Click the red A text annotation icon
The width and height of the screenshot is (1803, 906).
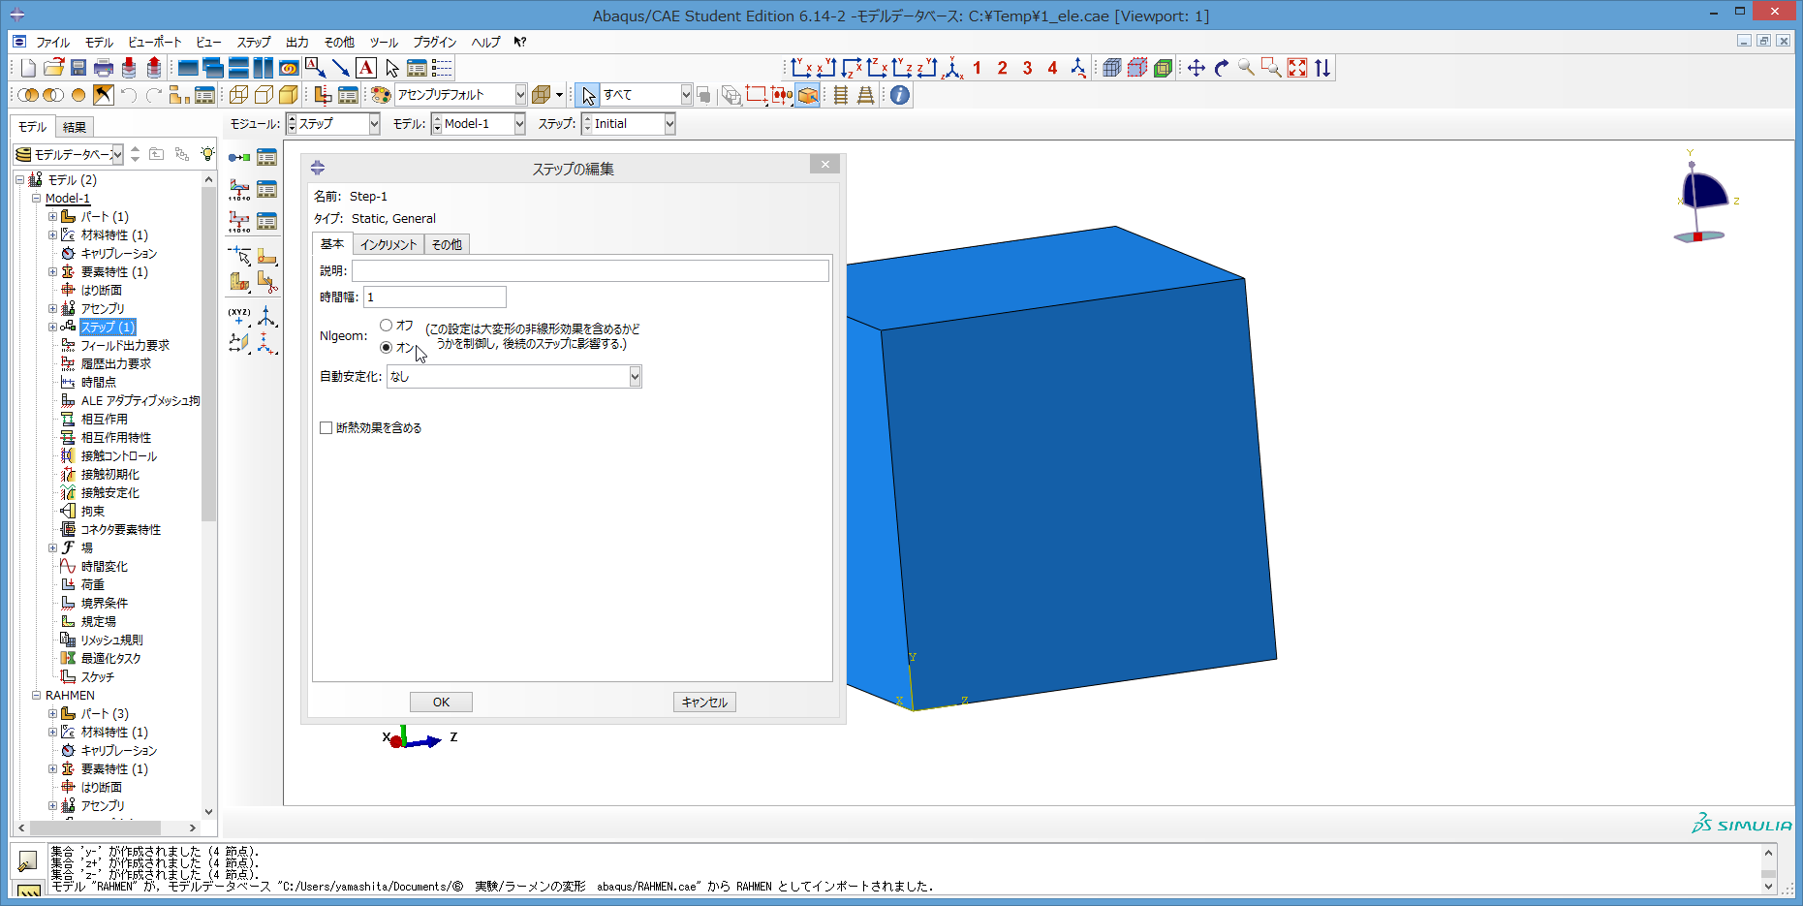pos(366,68)
